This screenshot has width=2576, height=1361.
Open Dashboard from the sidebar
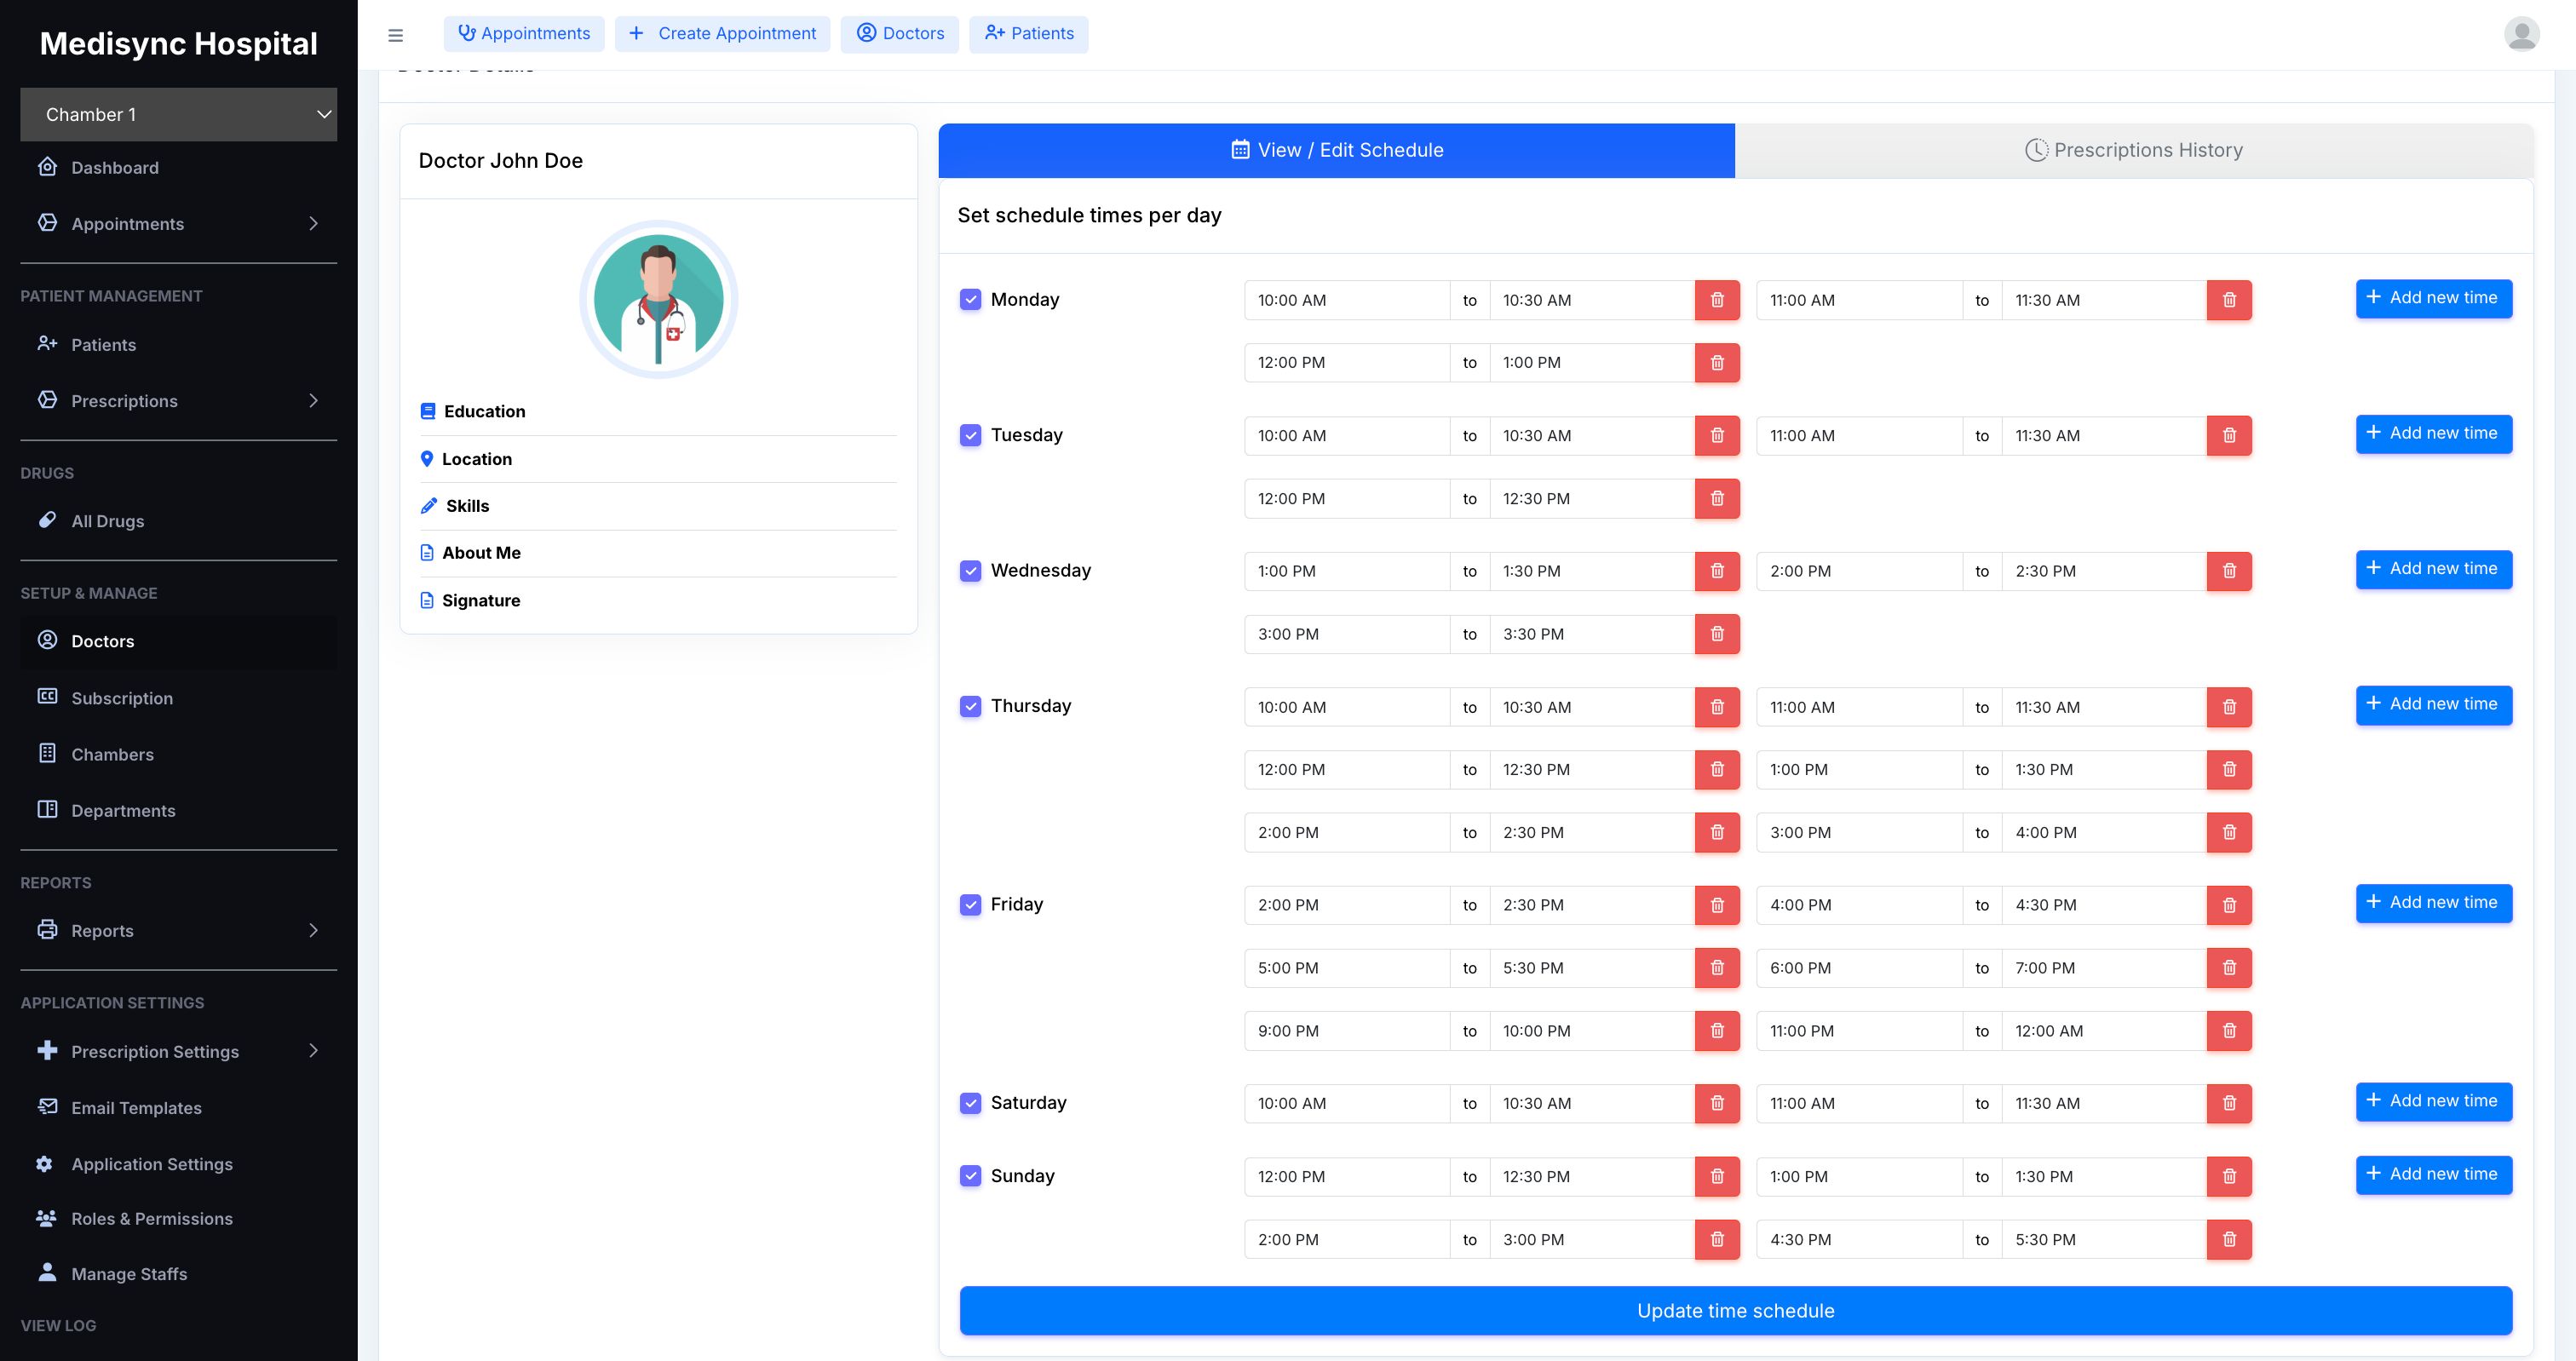pos(114,168)
